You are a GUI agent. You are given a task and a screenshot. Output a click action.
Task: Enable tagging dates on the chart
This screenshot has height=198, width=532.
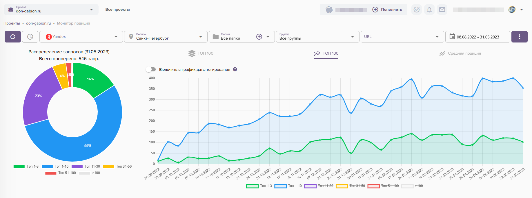(x=151, y=69)
